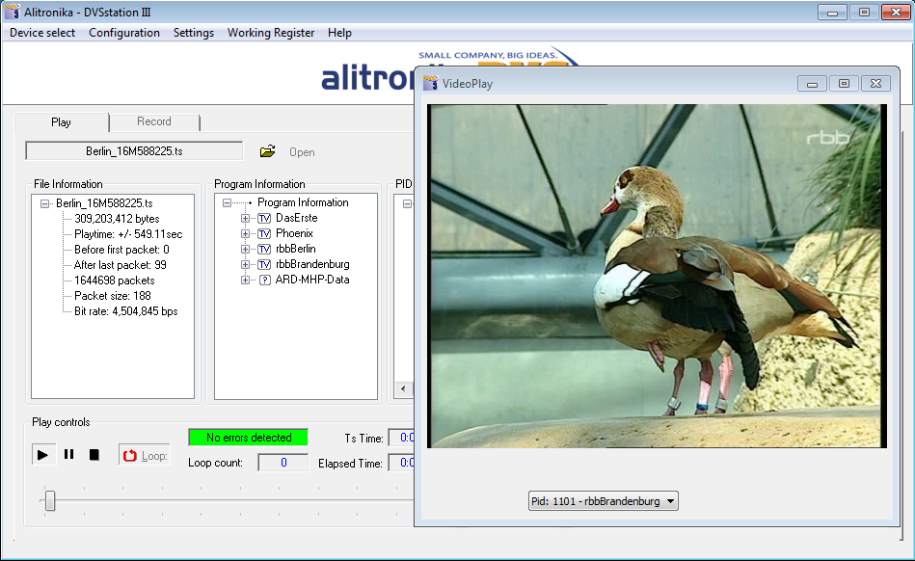Toggle the Loop button
Image resolution: width=915 pixels, height=561 pixels.
(145, 455)
